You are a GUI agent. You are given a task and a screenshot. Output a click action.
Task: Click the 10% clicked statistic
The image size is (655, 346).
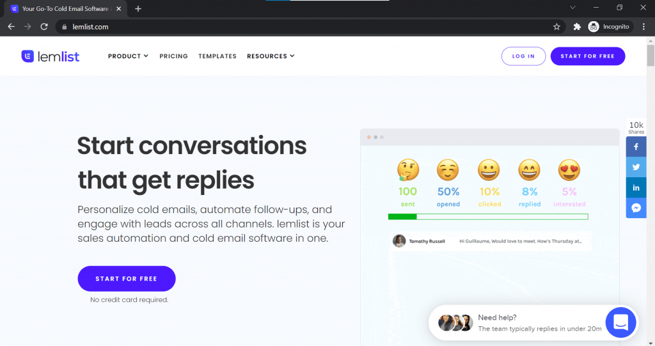coord(489,197)
